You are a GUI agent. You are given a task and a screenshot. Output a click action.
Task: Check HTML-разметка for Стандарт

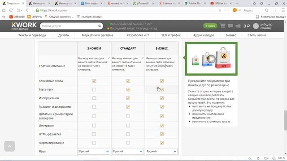tap(128, 134)
